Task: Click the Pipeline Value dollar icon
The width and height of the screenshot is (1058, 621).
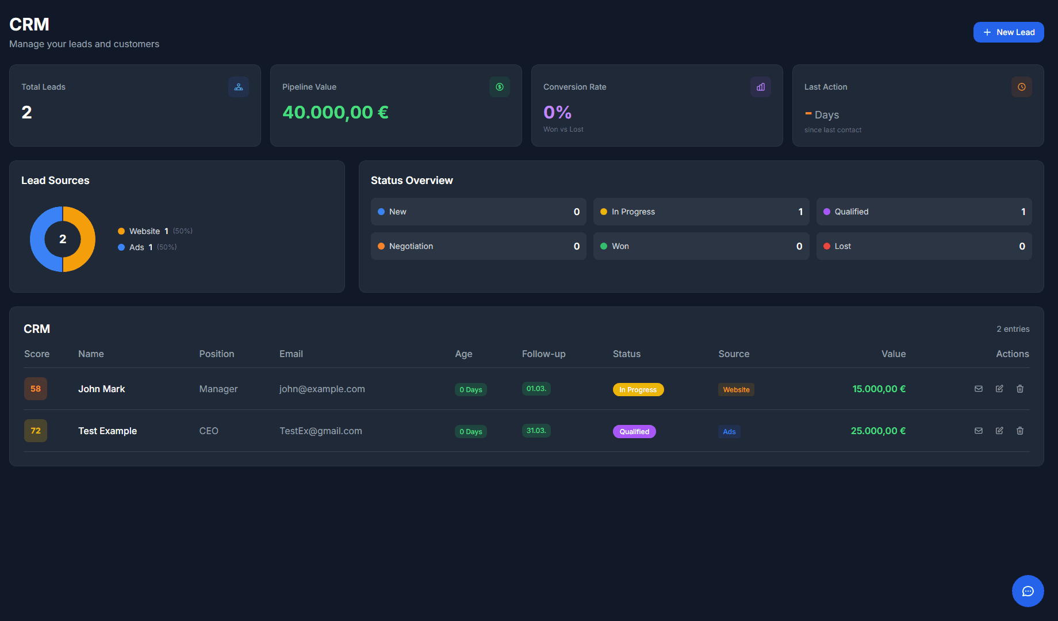Action: [499, 87]
